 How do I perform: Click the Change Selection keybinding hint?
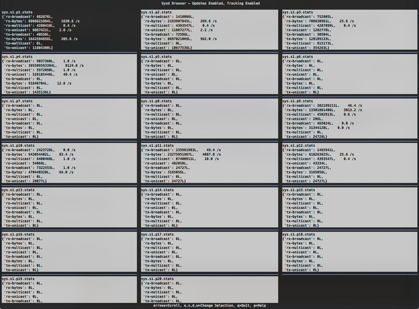click(207, 306)
